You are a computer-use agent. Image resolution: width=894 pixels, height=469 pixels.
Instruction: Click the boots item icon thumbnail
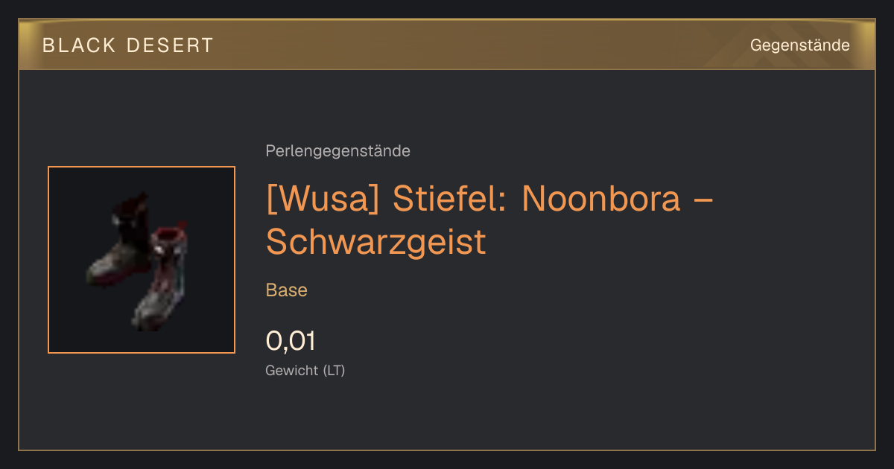click(x=142, y=260)
